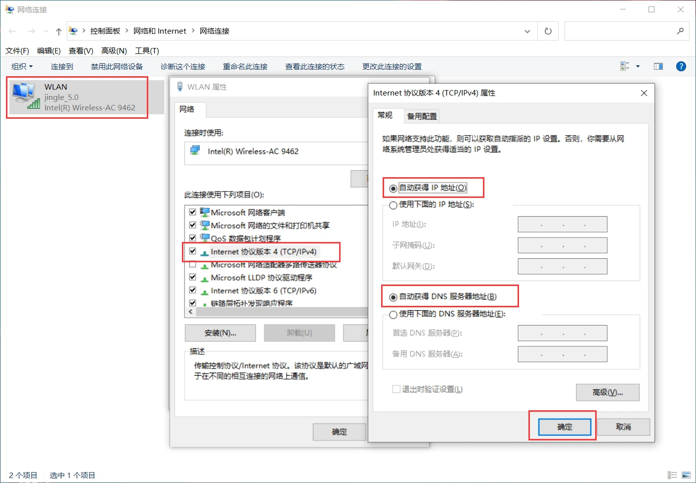The height and width of the screenshot is (483, 696).
Task: Select QoS 数据包计划程序 item icon
Action: tap(205, 238)
